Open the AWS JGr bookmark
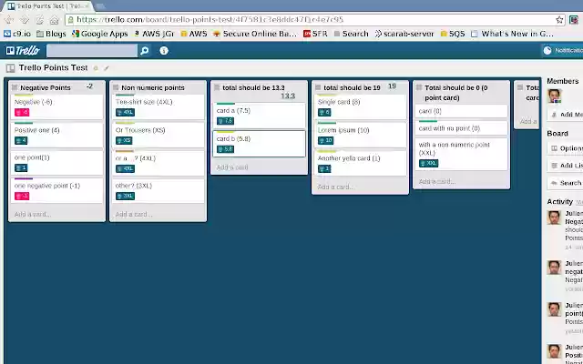583x364 pixels. 154,34
